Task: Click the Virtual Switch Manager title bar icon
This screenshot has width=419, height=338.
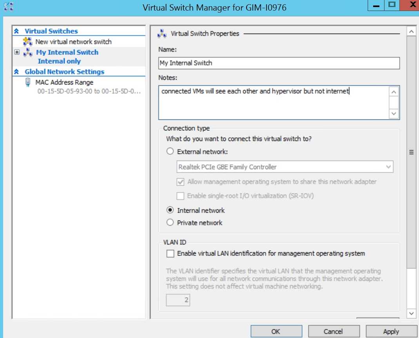Action: tap(9, 6)
